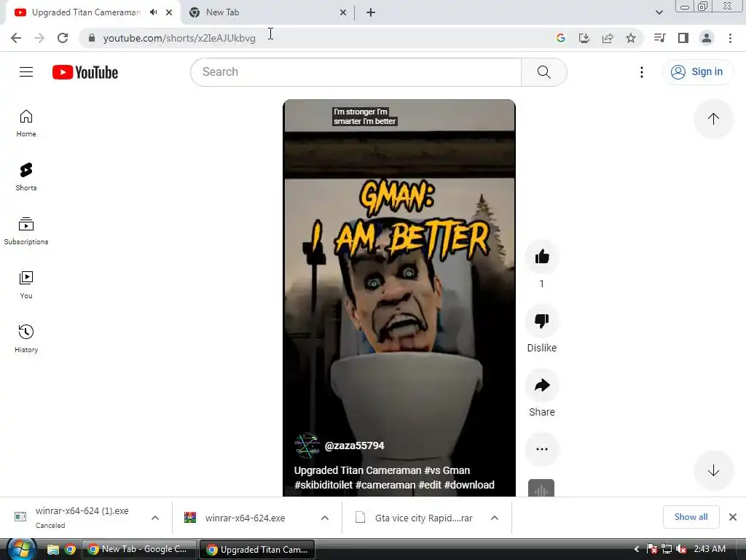Toggle the Chrome side panel
This screenshot has height=560, width=746.
[683, 38]
